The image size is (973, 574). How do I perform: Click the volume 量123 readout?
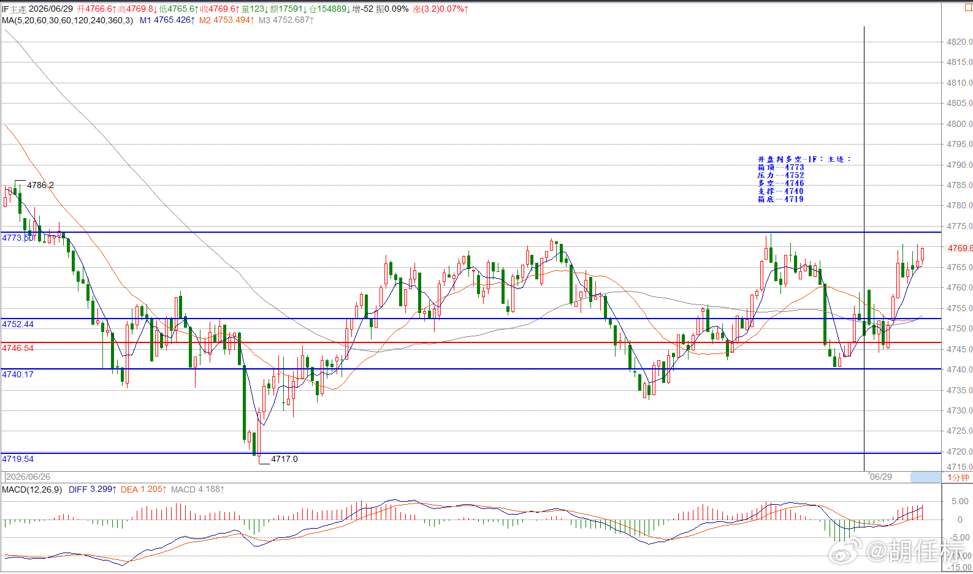click(x=254, y=9)
